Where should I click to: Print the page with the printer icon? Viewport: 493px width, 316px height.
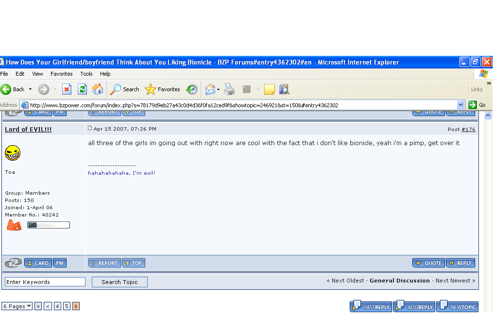(230, 89)
